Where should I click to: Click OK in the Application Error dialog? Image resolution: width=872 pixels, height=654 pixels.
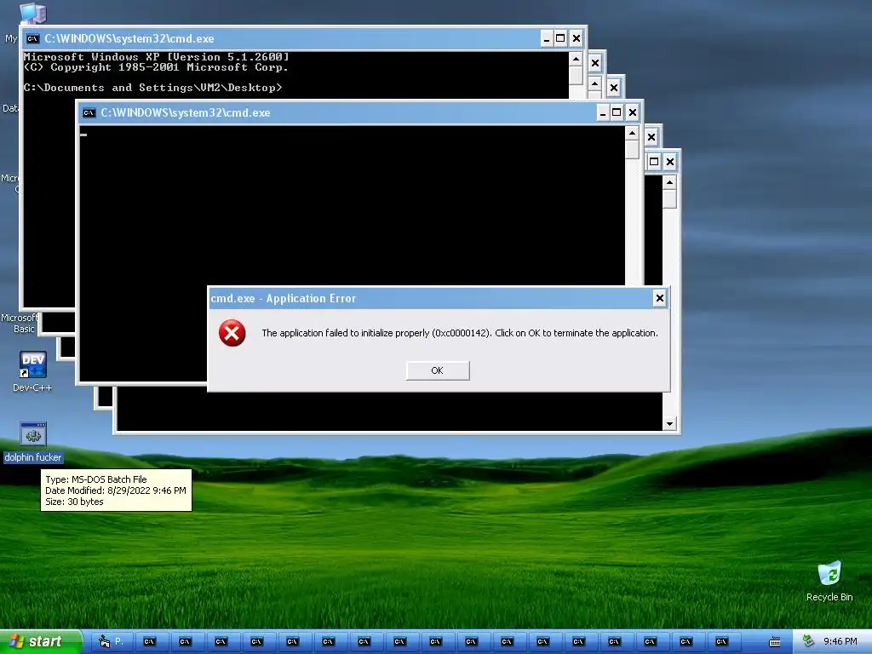coord(438,370)
